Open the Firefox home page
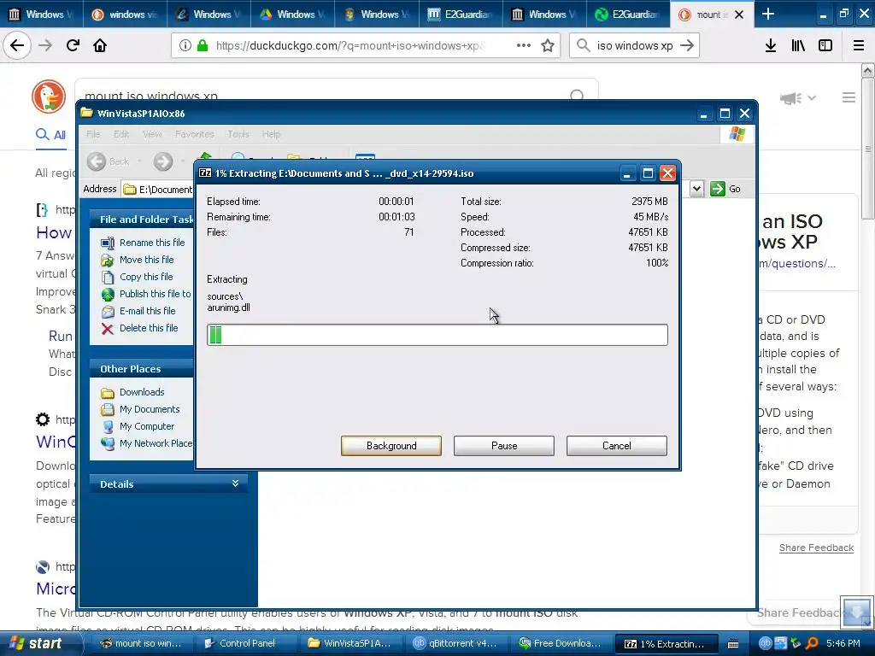Screen dimensions: 875x656 tap(100, 45)
